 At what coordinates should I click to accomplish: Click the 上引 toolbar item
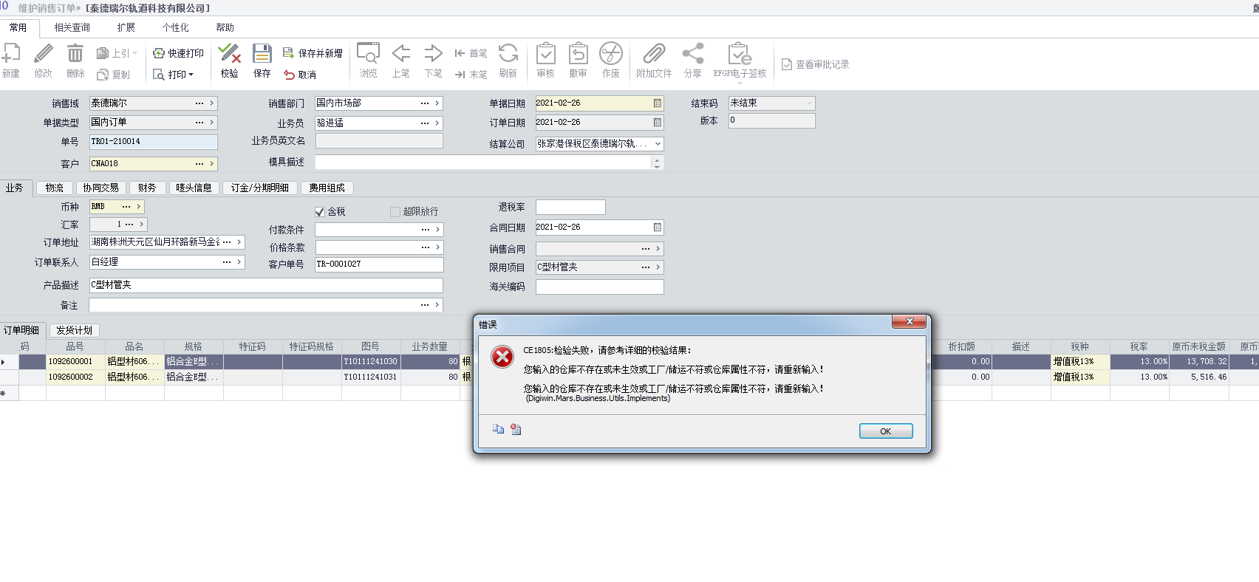coord(117,53)
